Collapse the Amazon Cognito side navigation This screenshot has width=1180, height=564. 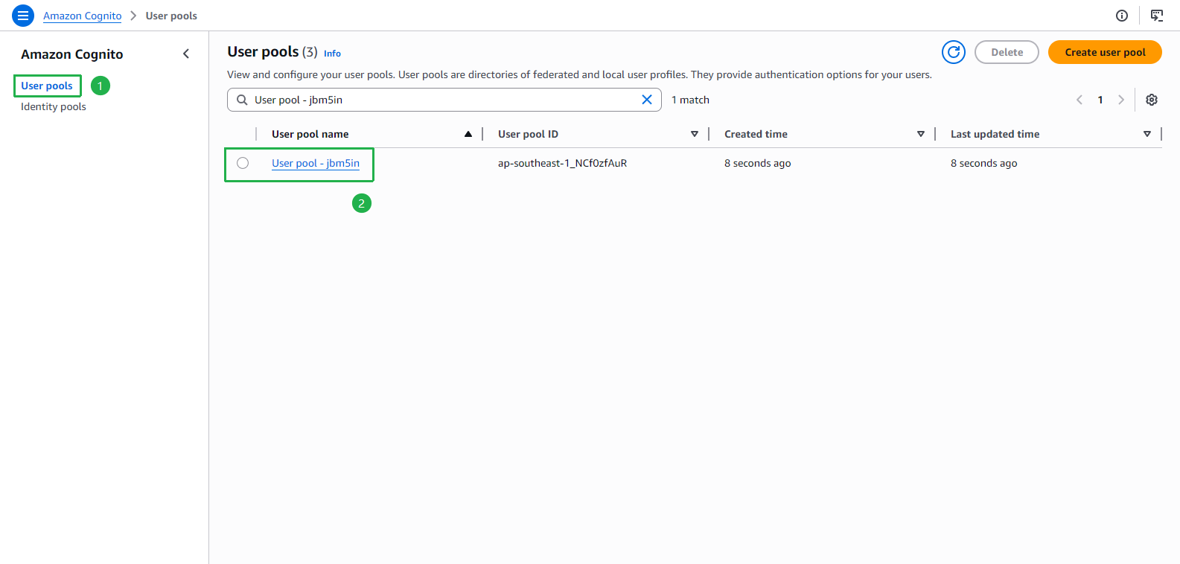(186, 54)
